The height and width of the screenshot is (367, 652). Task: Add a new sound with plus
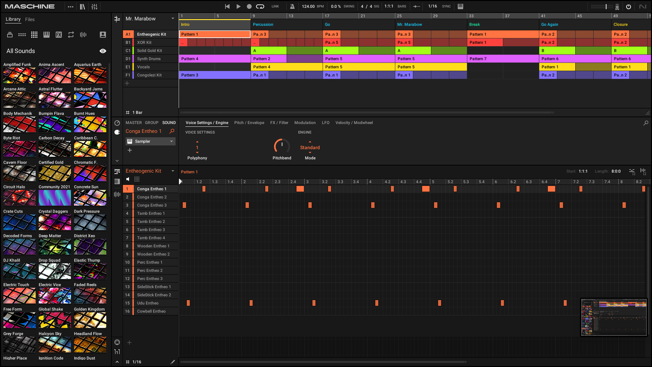tap(129, 343)
